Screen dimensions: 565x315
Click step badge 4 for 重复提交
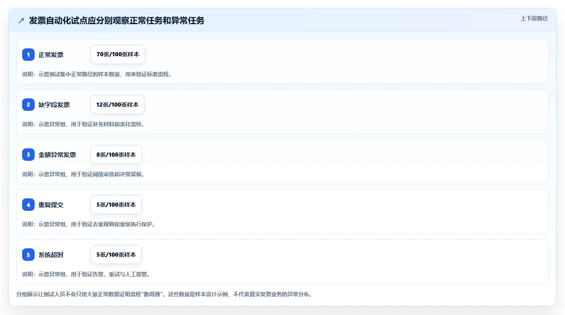[28, 205]
